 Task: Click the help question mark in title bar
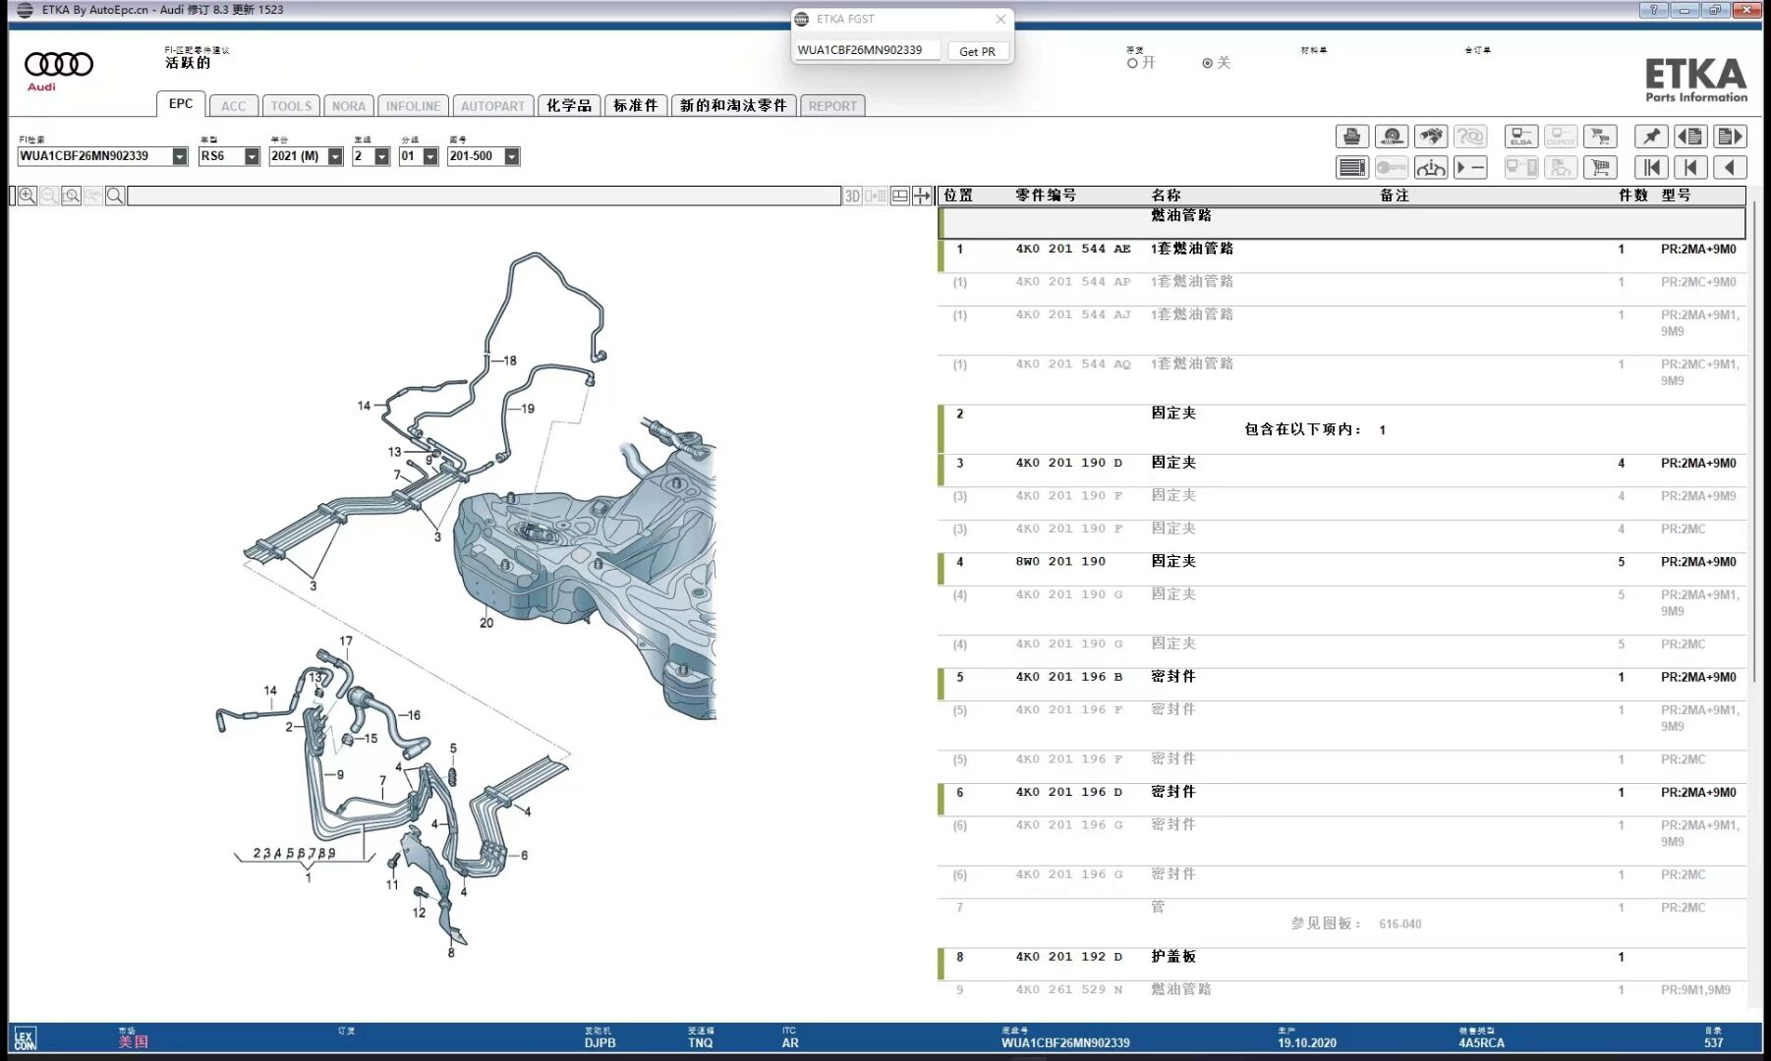pyautogui.click(x=1653, y=10)
